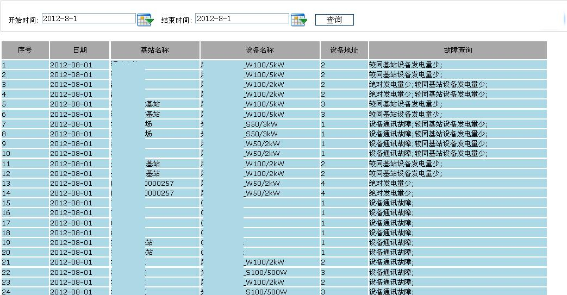Click row 13 station name ending 0000257
567x295 pixels.
click(159, 184)
